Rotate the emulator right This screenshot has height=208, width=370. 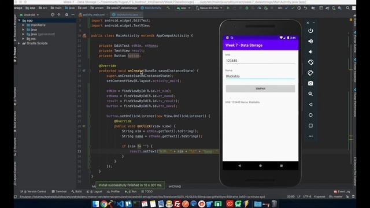click(310, 73)
